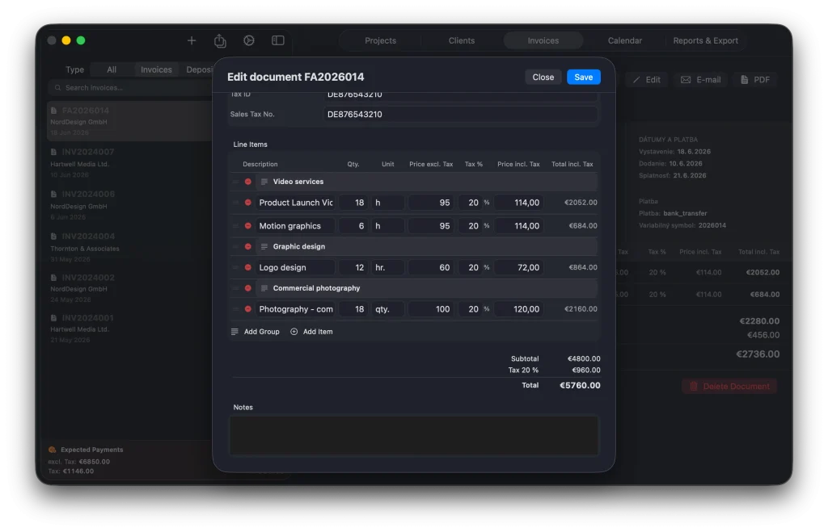The image size is (828, 532).
Task: Click the document icon of INV2024007
Action: pos(54,152)
